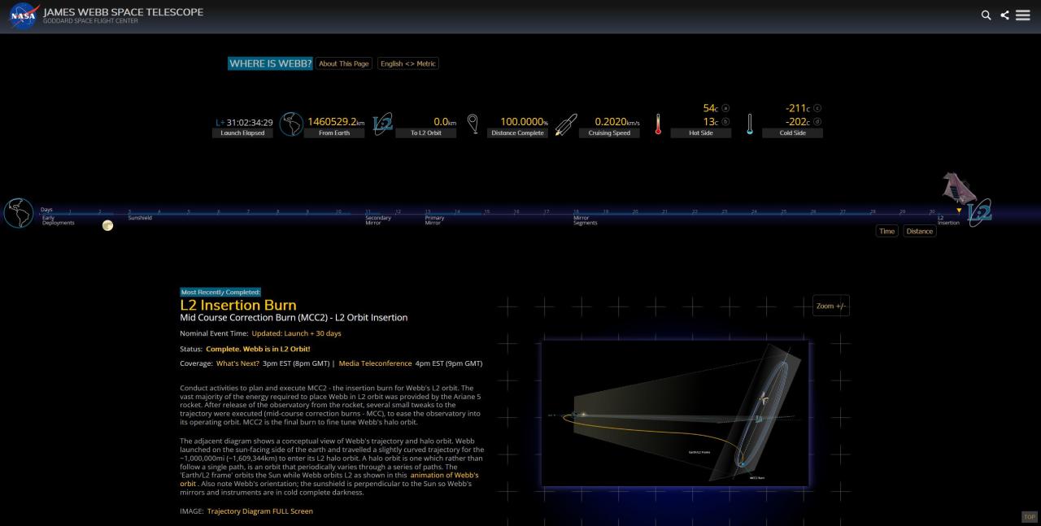
Task: Click the Hot Side label
Action: (701, 133)
